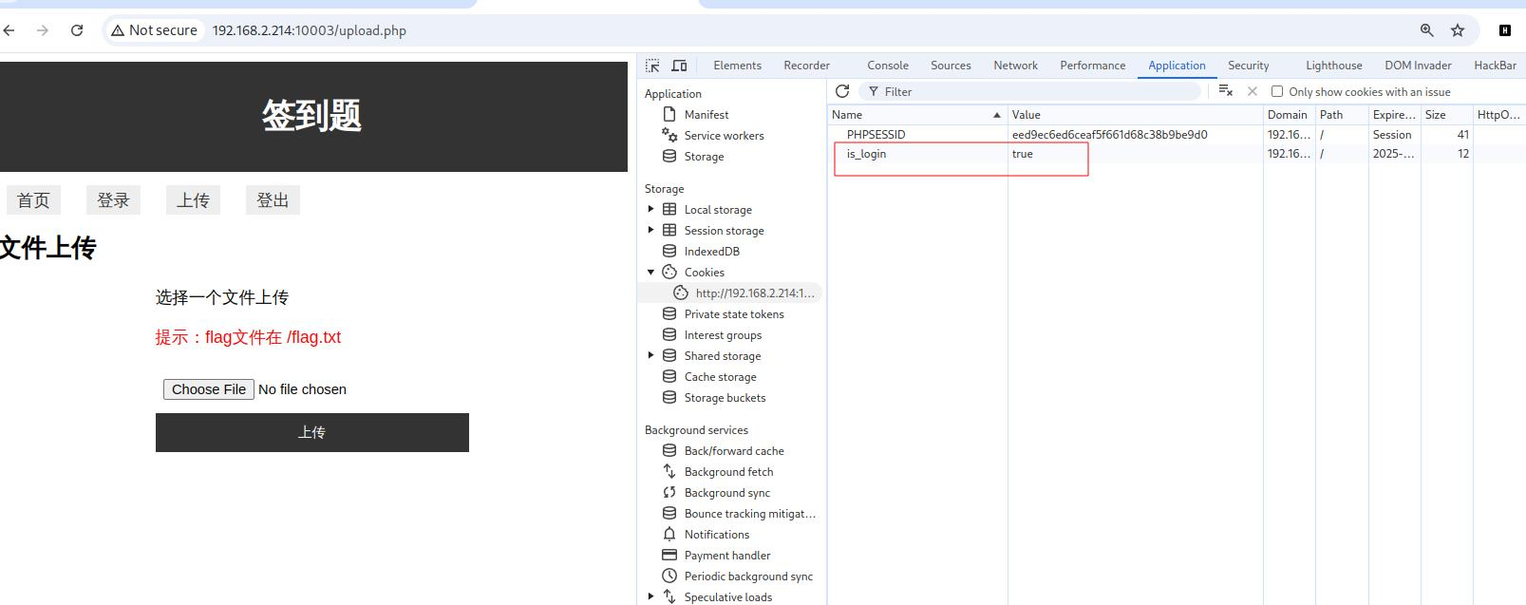Image resolution: width=1526 pixels, height=605 pixels.
Task: Reload the page in the browser
Action: (x=77, y=30)
